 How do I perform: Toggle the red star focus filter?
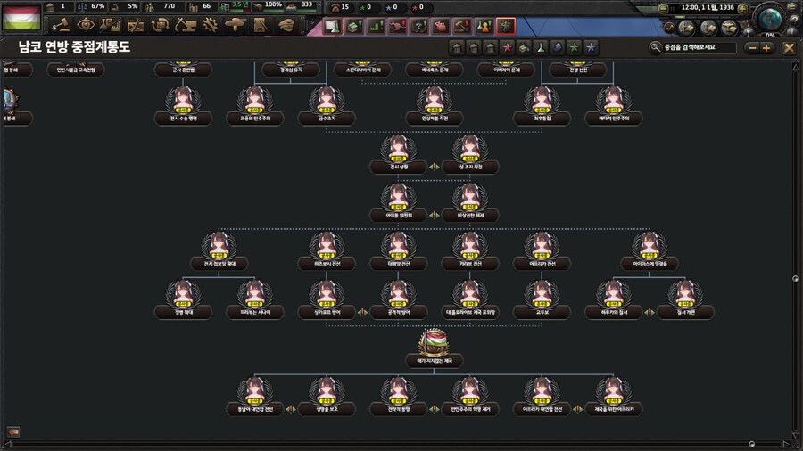click(x=507, y=48)
